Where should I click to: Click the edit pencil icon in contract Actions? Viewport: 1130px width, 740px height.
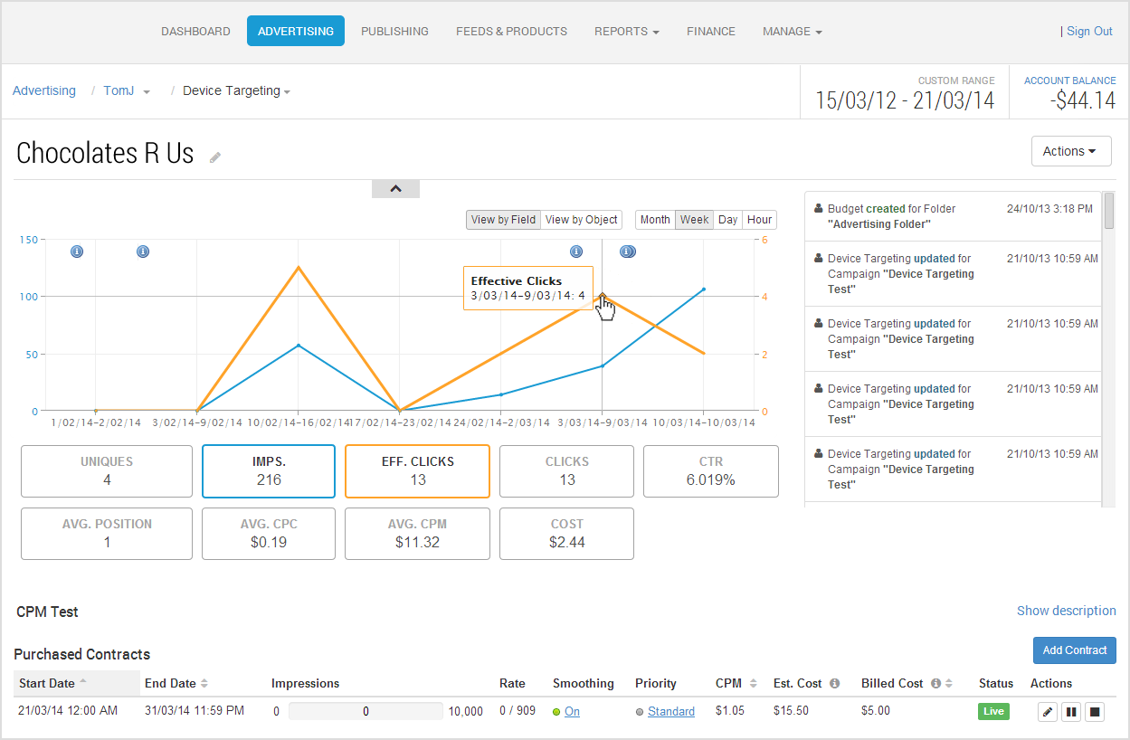(x=1048, y=712)
